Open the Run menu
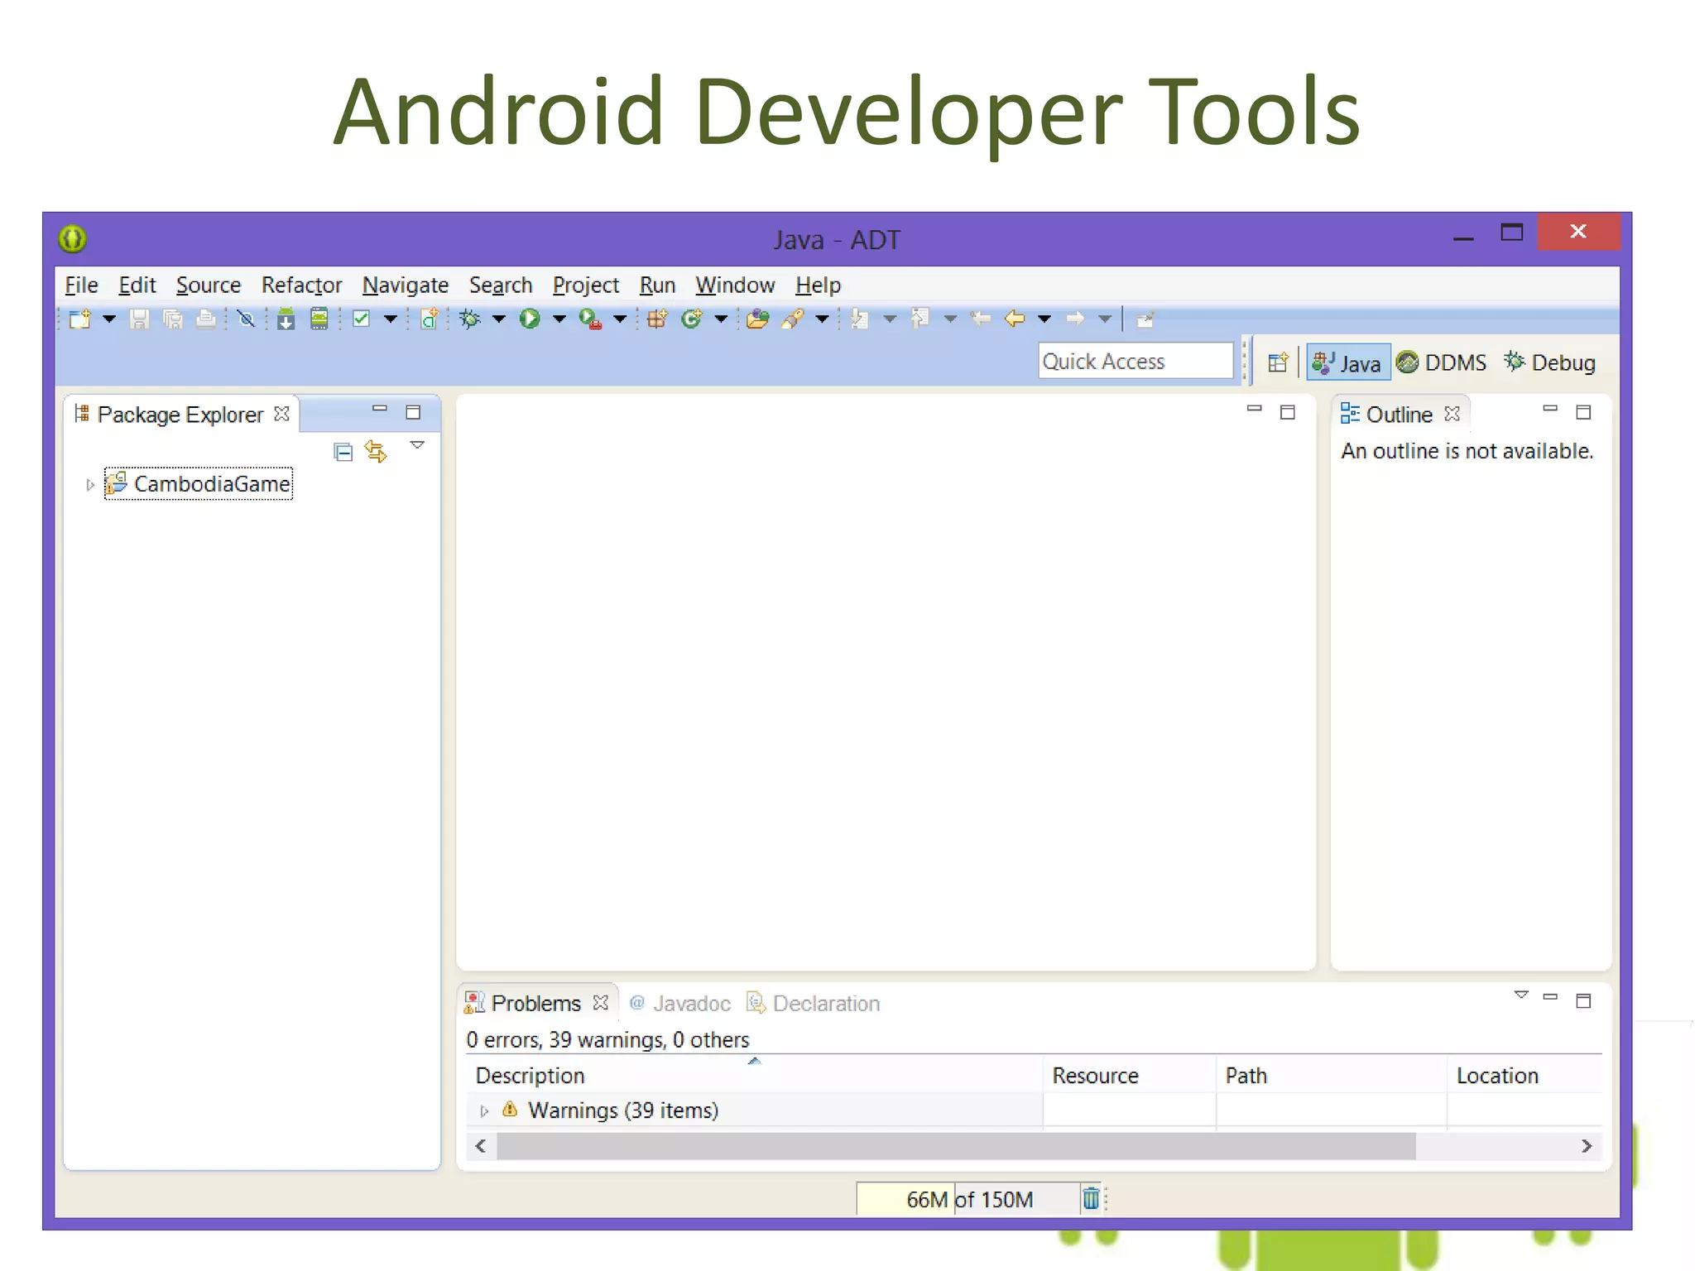This screenshot has height=1271, width=1695. pyautogui.click(x=657, y=285)
